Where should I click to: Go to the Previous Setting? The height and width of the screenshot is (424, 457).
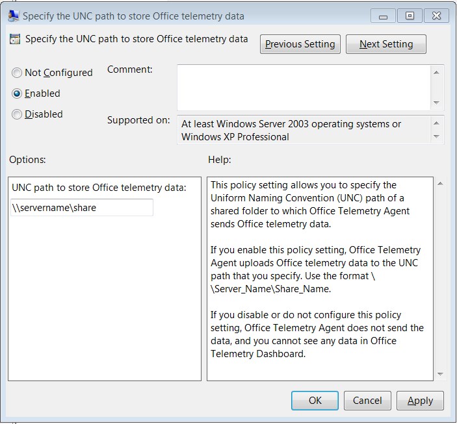coord(300,44)
